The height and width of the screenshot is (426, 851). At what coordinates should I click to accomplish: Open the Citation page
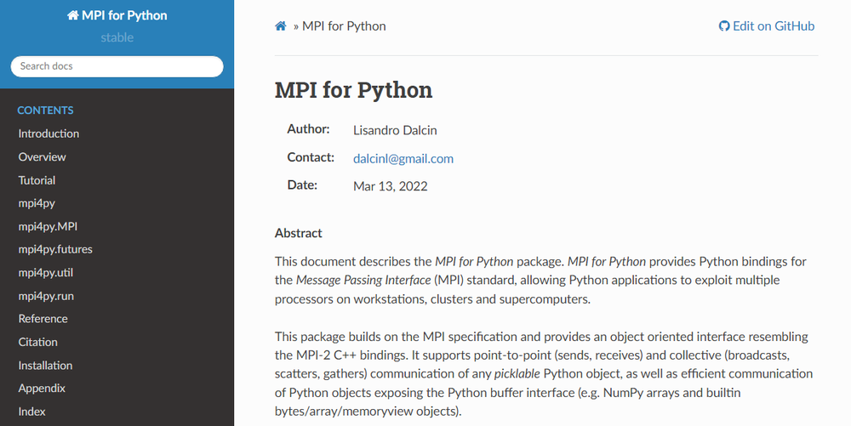(38, 342)
